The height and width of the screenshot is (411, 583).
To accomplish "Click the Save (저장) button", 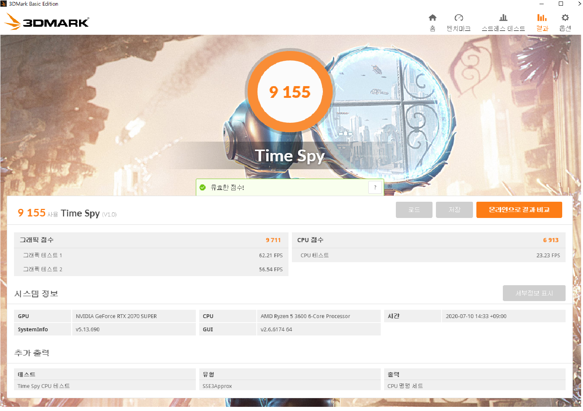I will coord(454,210).
